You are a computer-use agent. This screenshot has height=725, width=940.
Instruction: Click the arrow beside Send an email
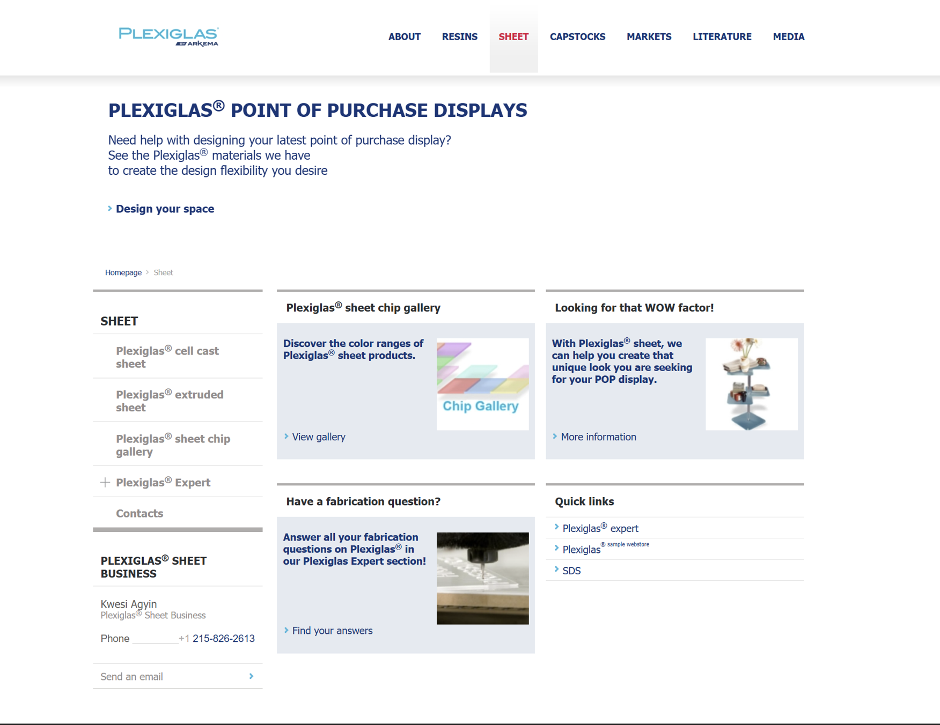click(x=251, y=676)
